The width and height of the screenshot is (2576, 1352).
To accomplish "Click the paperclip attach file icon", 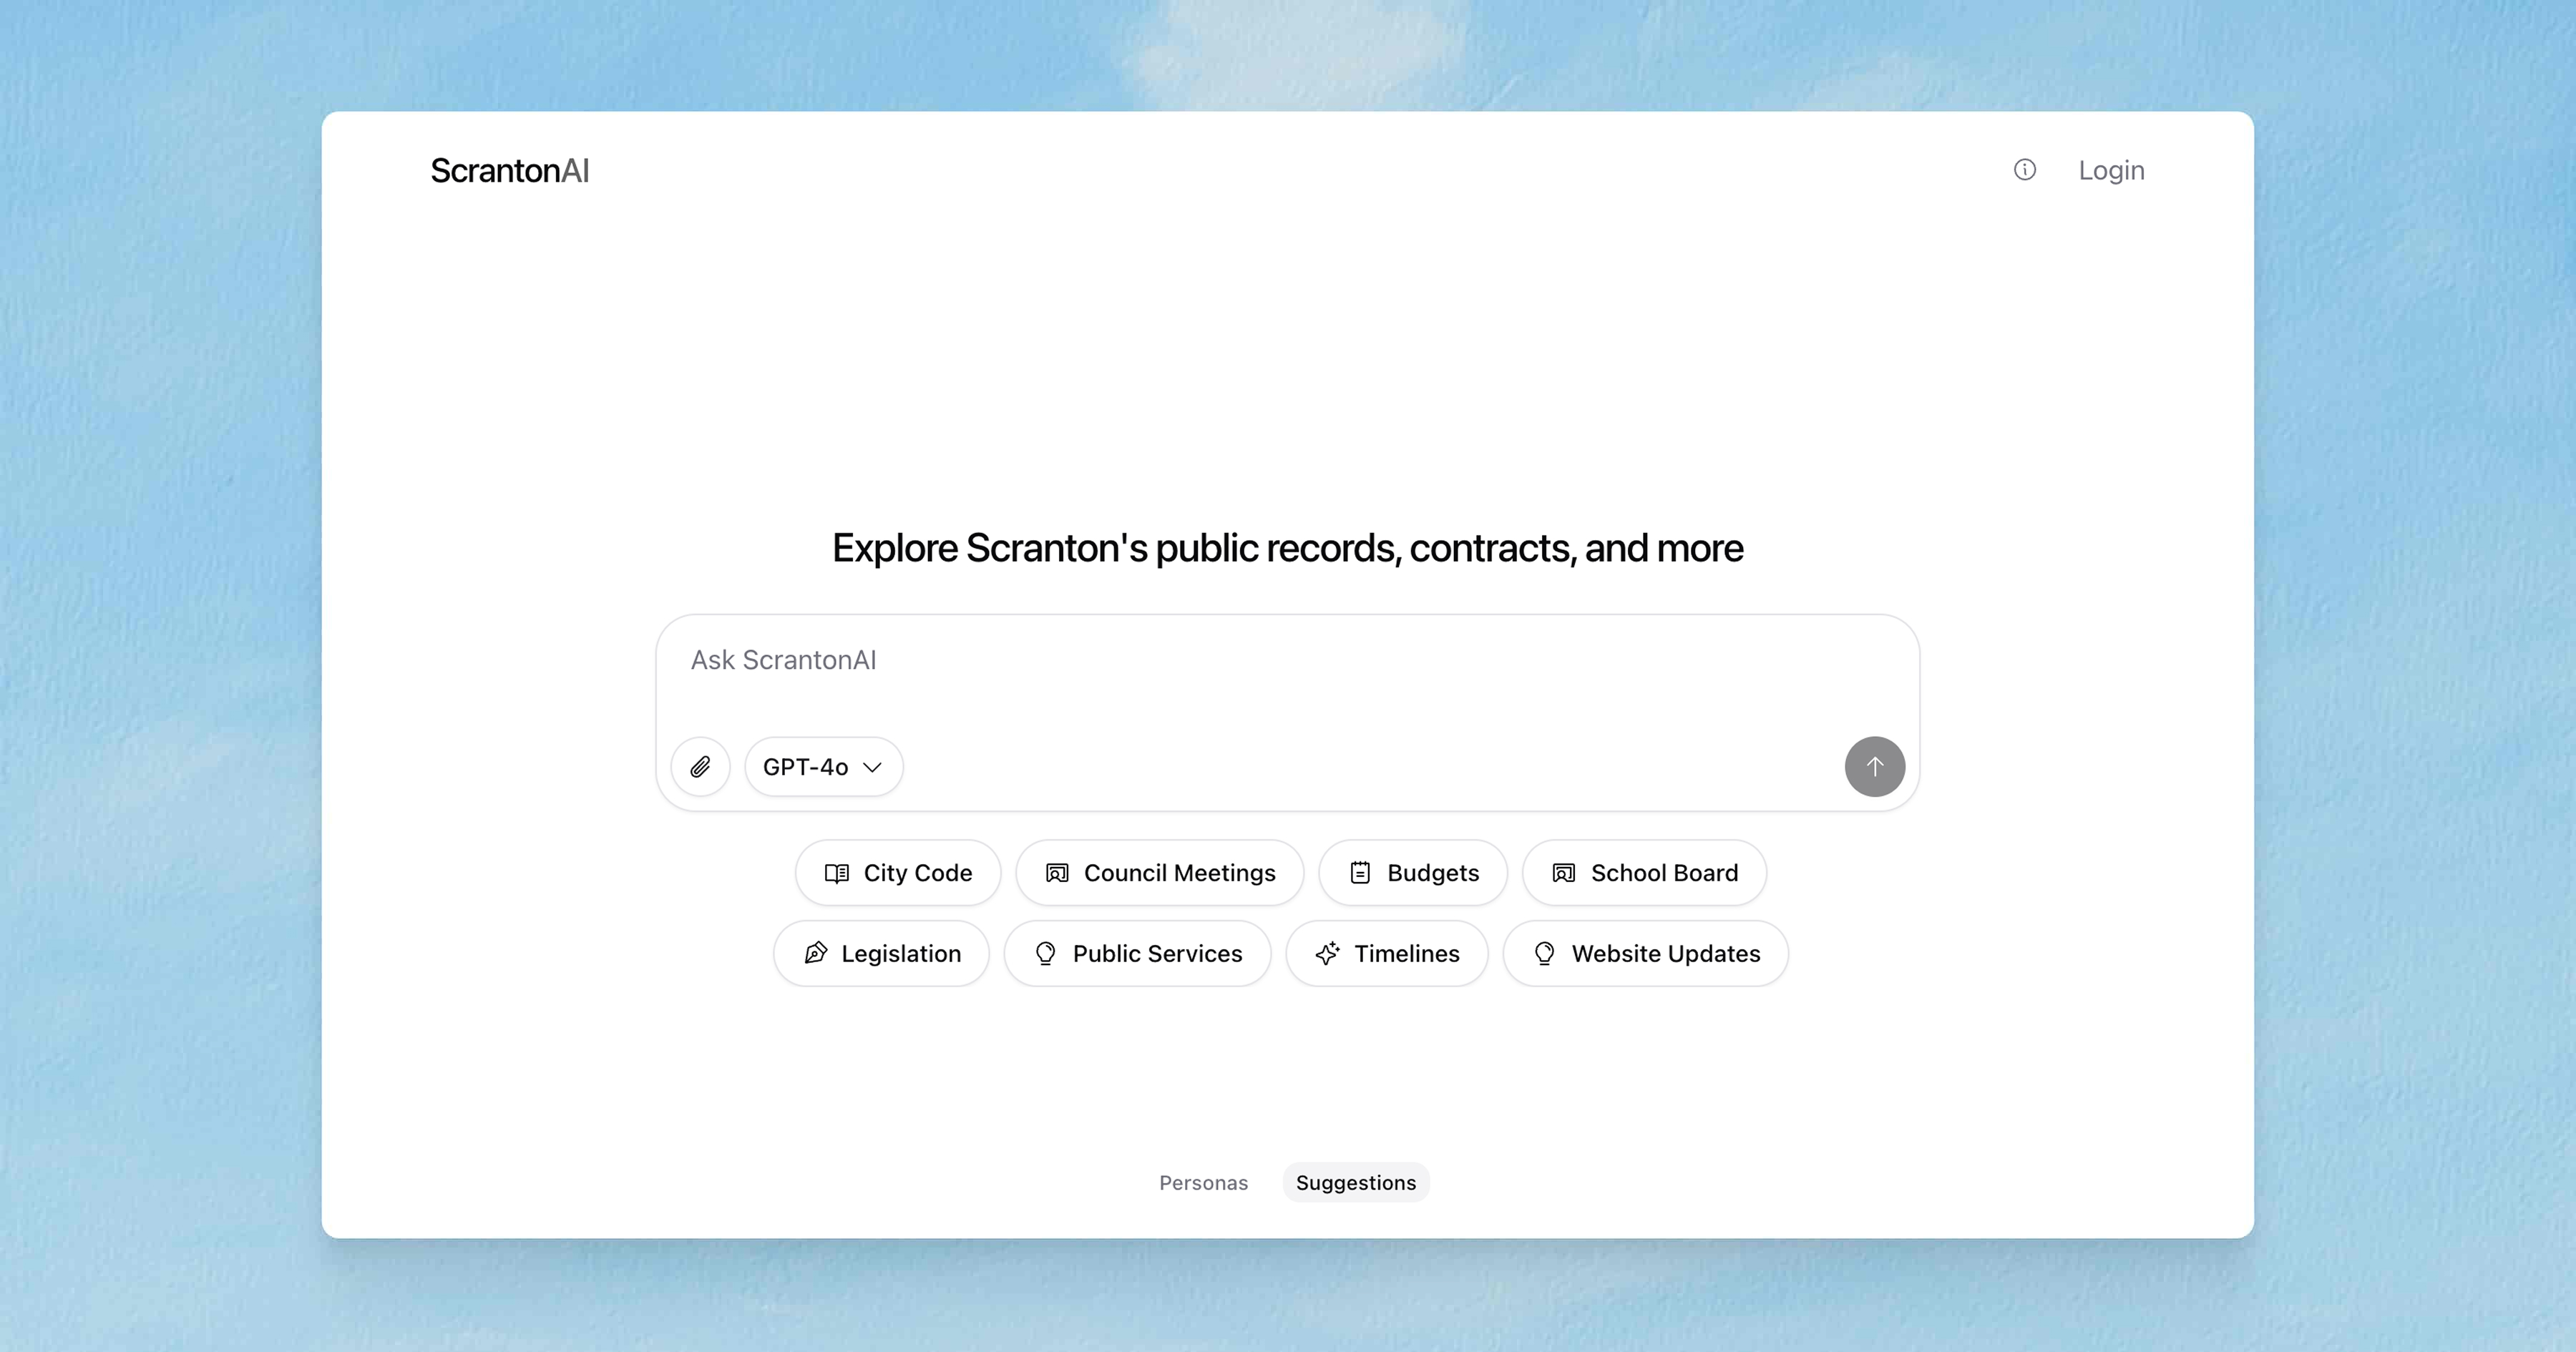I will pos(700,767).
